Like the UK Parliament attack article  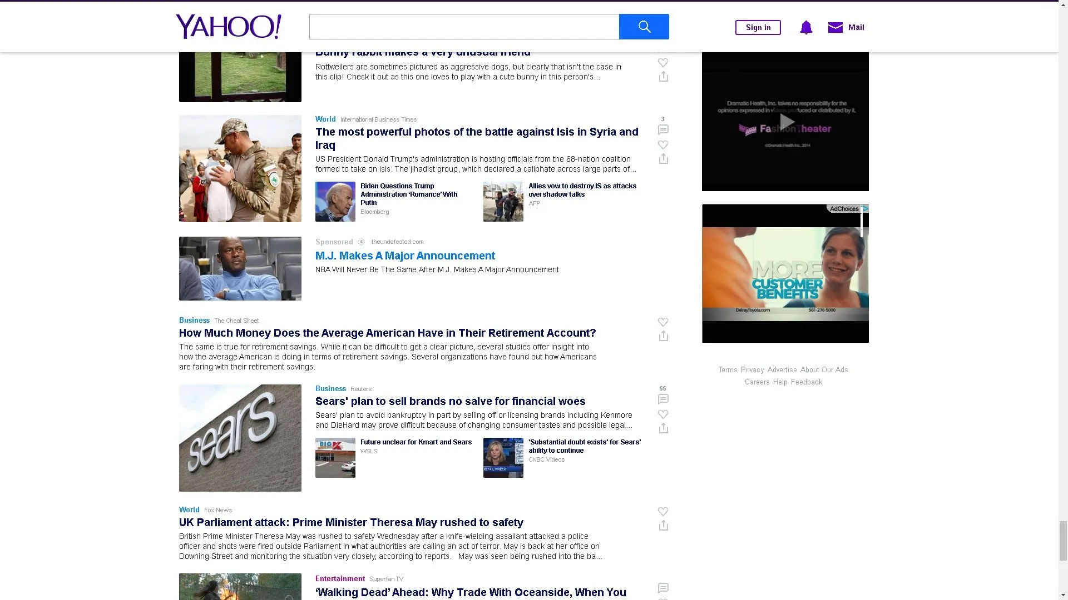pos(662,512)
